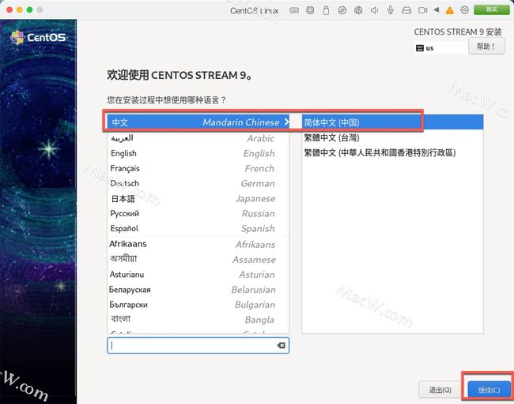Choose 繁體中文 (台灣) locale
Viewport: 514px width, 404px height.
(392, 137)
